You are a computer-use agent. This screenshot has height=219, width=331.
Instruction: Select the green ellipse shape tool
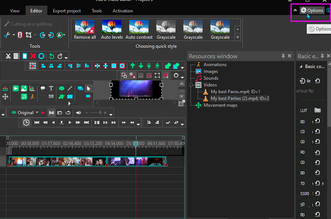coord(61,88)
